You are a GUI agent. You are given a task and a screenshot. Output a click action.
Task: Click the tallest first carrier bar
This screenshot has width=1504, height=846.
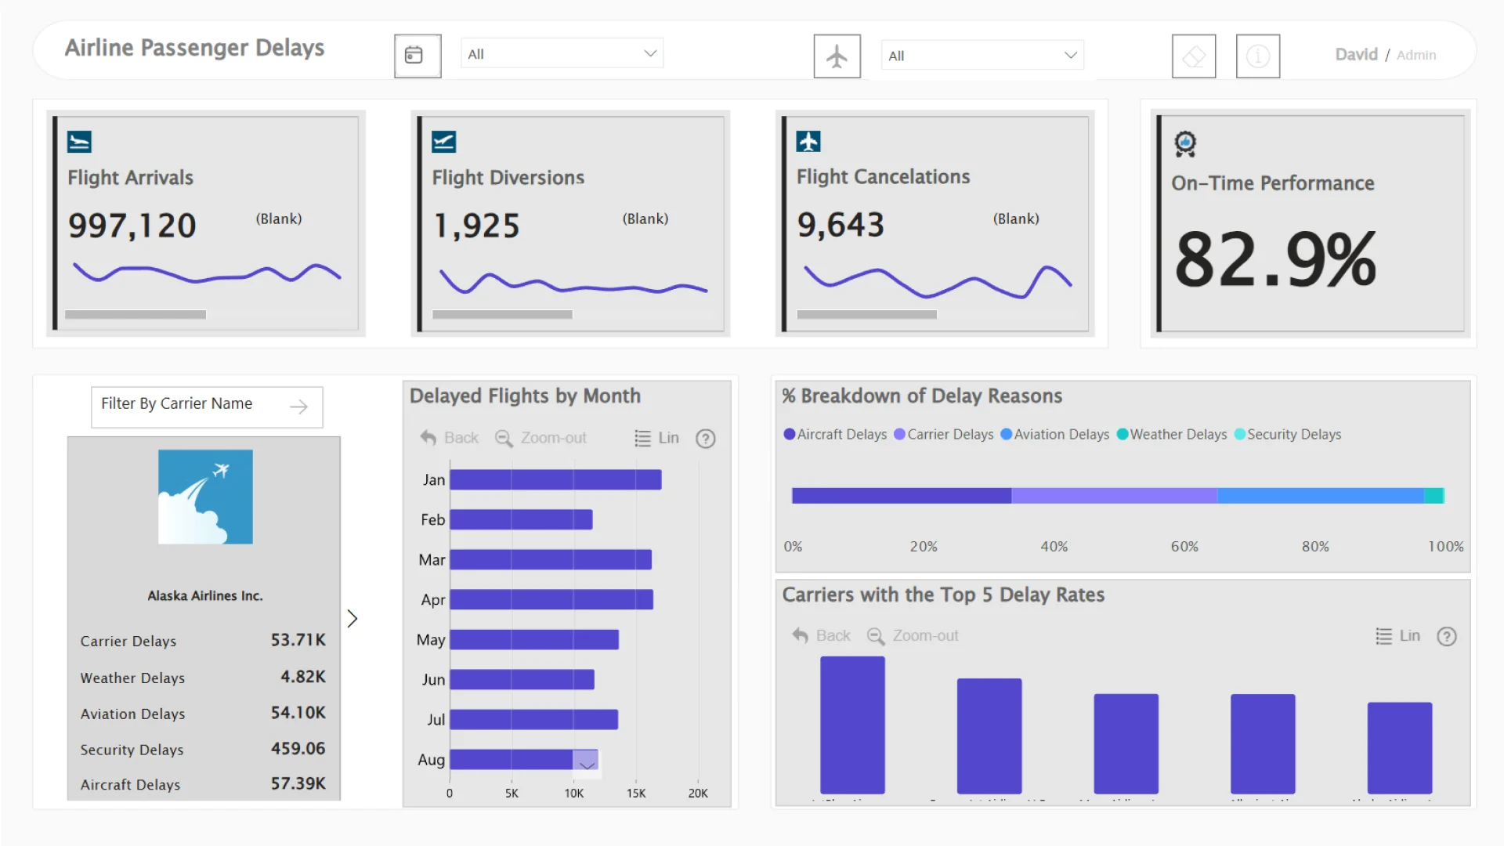(852, 725)
